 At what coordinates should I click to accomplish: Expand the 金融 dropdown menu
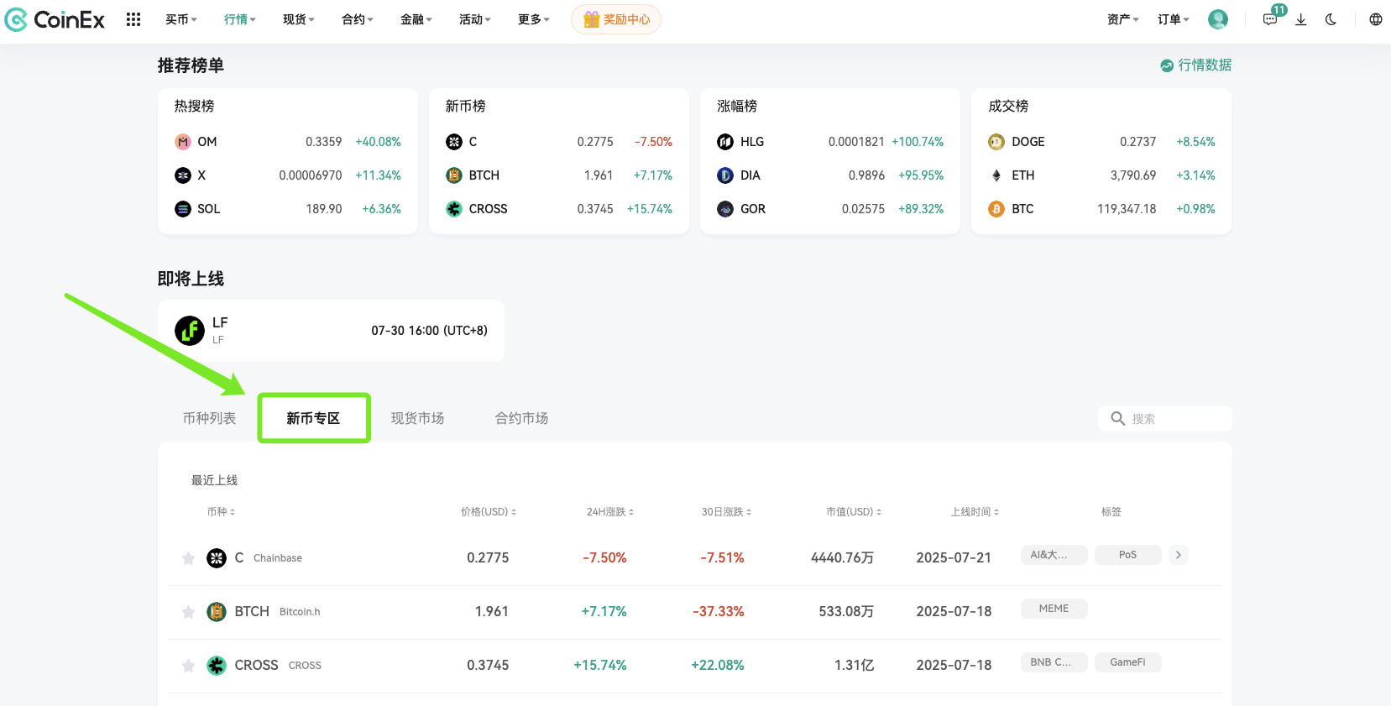pyautogui.click(x=416, y=19)
